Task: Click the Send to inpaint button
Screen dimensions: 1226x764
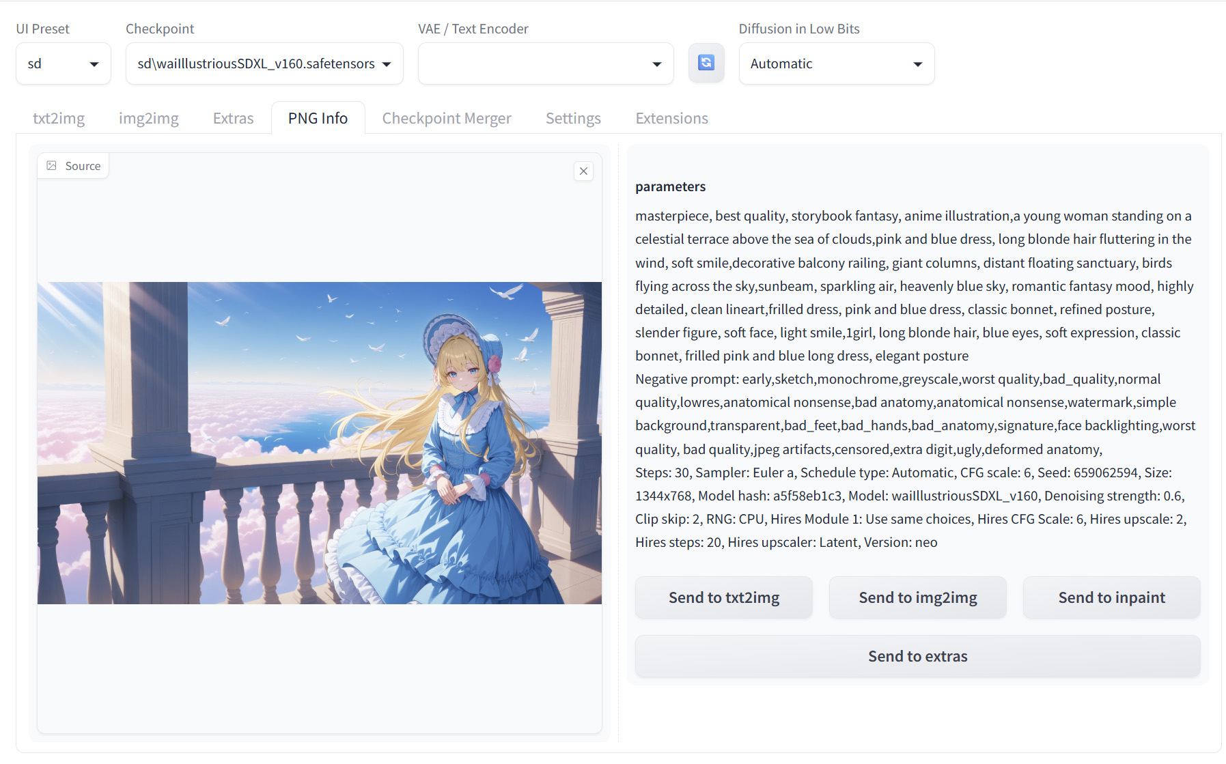Action: pyautogui.click(x=1111, y=597)
